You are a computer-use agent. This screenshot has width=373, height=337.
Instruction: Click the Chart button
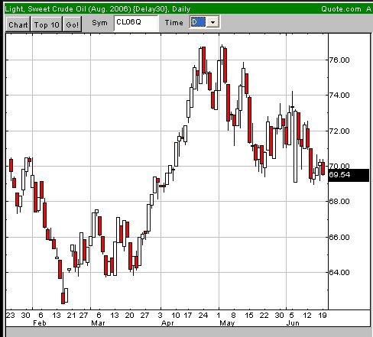[x=18, y=24]
